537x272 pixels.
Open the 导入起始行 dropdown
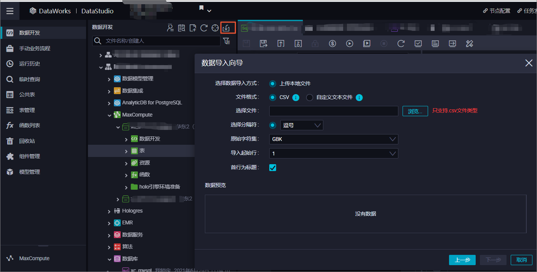coord(334,153)
